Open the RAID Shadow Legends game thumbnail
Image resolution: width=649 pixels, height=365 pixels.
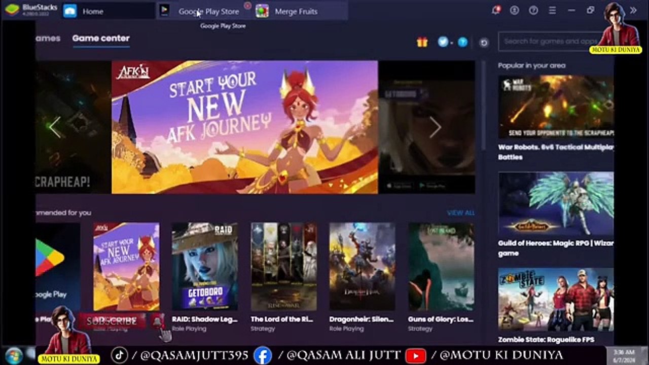205,267
